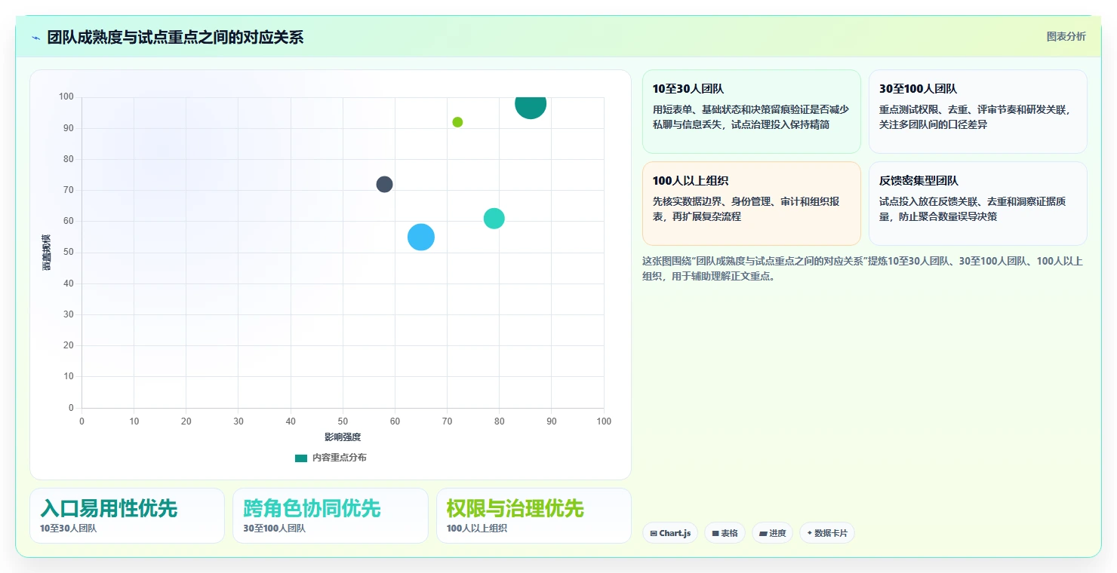Open the 10至30人团队 info card heading
The height and width of the screenshot is (573, 1117).
point(688,89)
